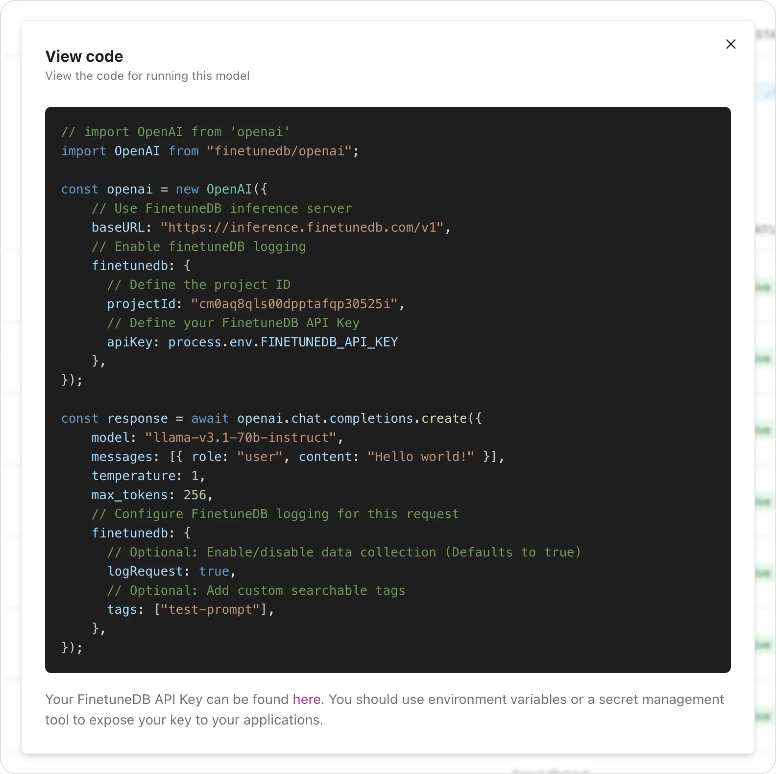Screen dimensions: 776x774
Task: Click the 'Use FinetuneDB inference server' comment
Action: click(221, 208)
